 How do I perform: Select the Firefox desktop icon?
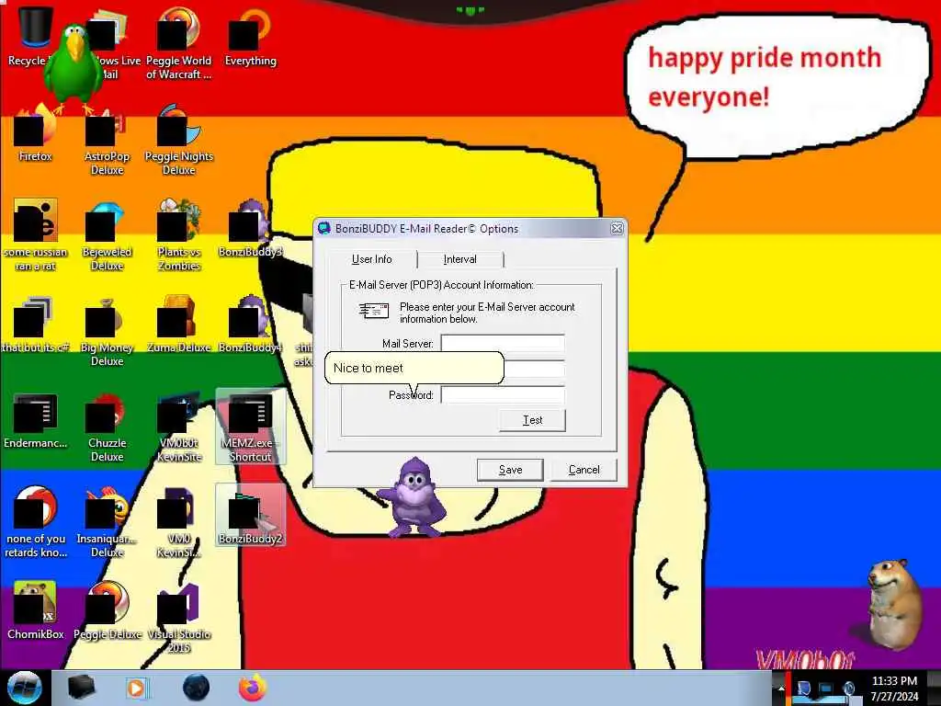[x=36, y=133]
